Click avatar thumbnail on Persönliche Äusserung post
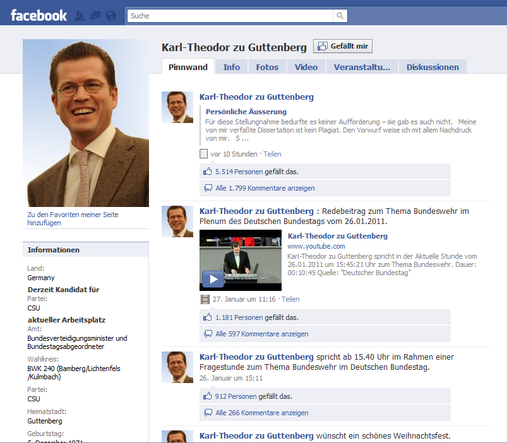 [177, 107]
